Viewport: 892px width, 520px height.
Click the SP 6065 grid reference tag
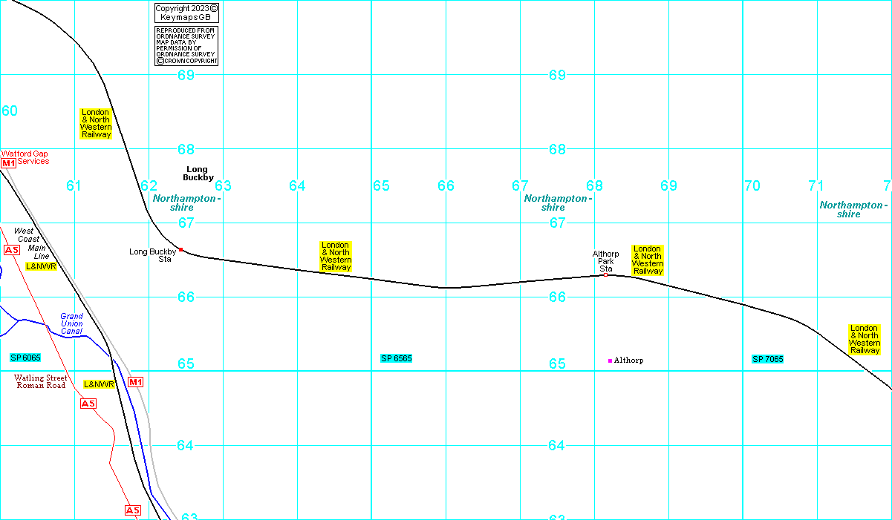click(25, 358)
